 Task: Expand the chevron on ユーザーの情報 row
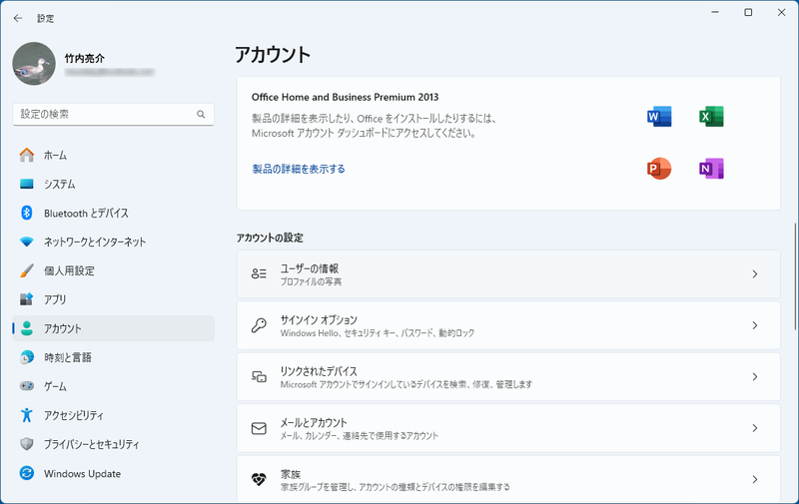755,273
